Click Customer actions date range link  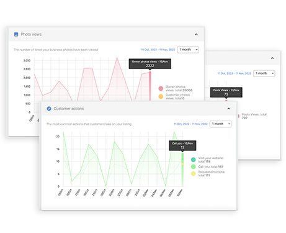pos(190,124)
